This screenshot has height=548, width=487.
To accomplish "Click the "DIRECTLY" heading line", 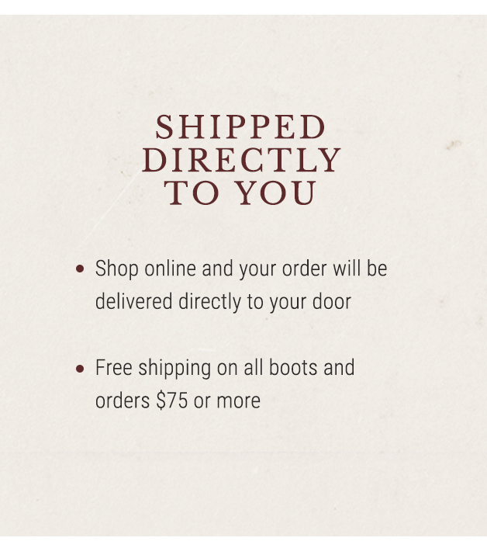I will pyautogui.click(x=241, y=160).
